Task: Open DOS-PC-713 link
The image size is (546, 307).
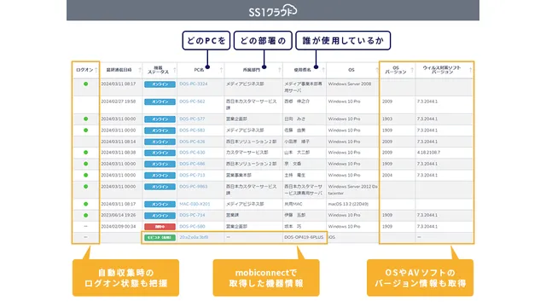Action: (x=192, y=175)
